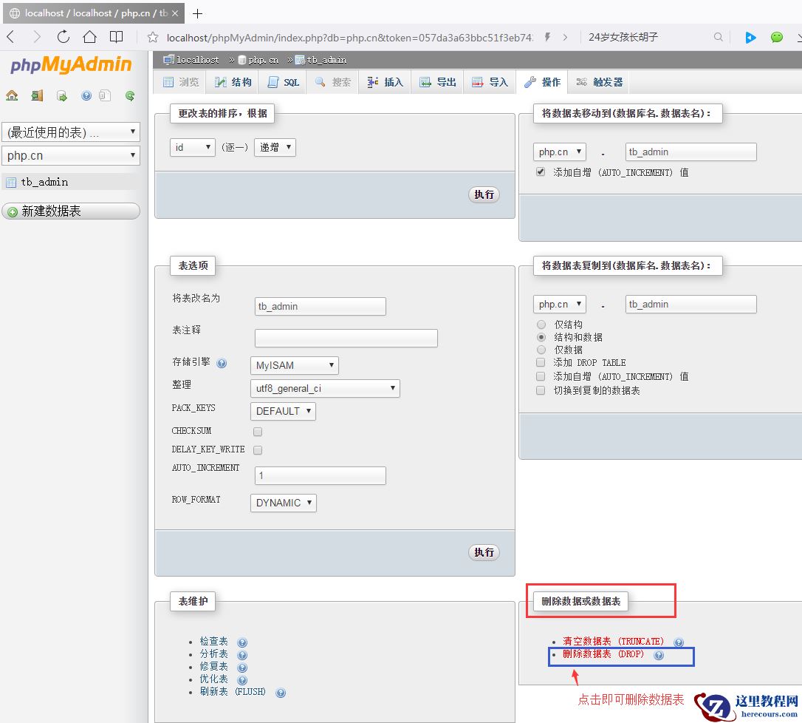Switch to the 插入 tab
This screenshot has height=723, width=802.
[x=385, y=82]
